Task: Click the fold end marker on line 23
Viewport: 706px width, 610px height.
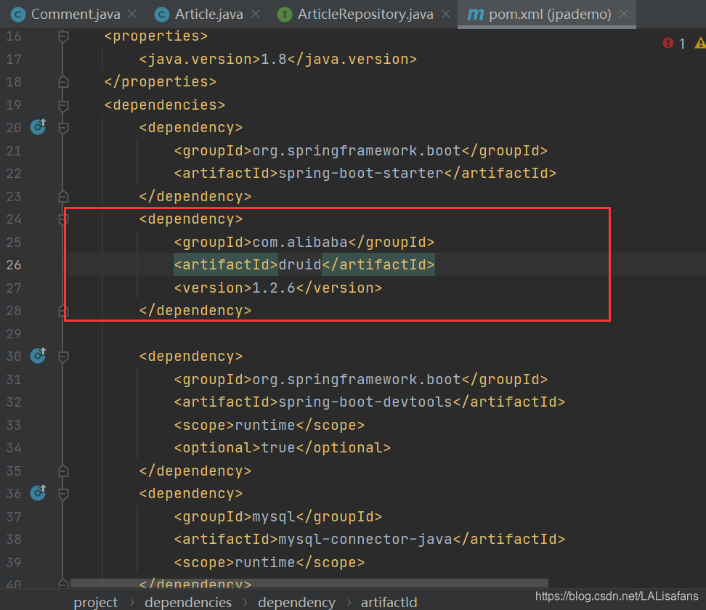Action: pos(63,196)
